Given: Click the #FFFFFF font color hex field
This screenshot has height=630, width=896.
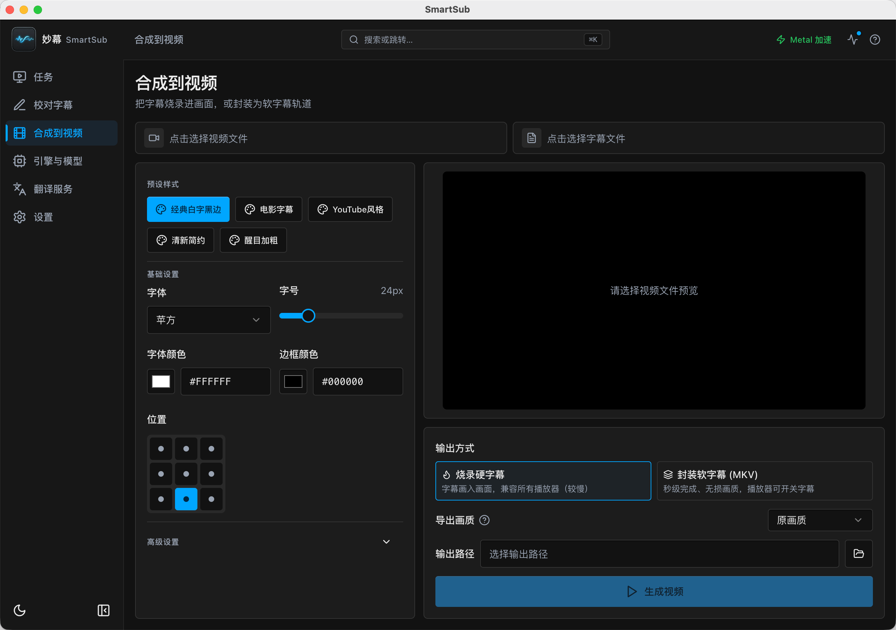Looking at the screenshot, I should coord(225,381).
